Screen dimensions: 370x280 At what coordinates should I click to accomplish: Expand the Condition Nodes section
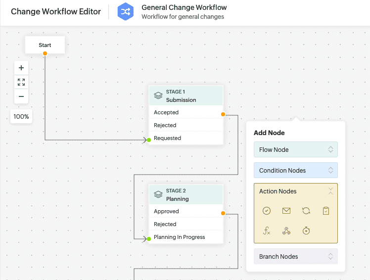[x=295, y=170]
